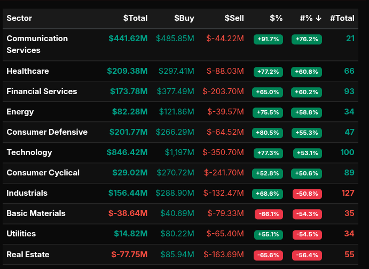Click the descending sort arrow in #% header

pos(318,18)
